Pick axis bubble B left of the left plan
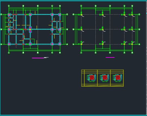Image resolution: width=147 pixels, height=116 pixels. [1, 29]
